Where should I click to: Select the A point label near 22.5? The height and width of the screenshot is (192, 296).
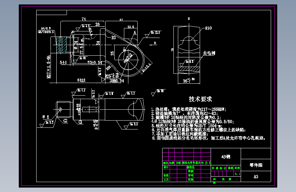click(x=135, y=33)
